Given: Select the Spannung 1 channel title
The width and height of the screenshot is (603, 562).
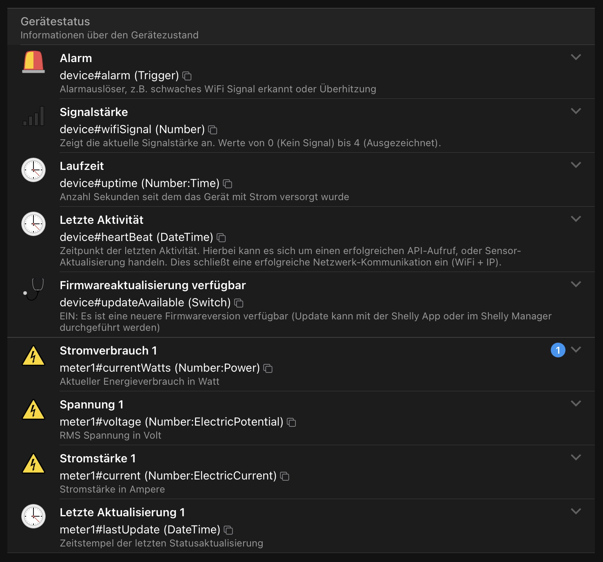Looking at the screenshot, I should [x=91, y=405].
